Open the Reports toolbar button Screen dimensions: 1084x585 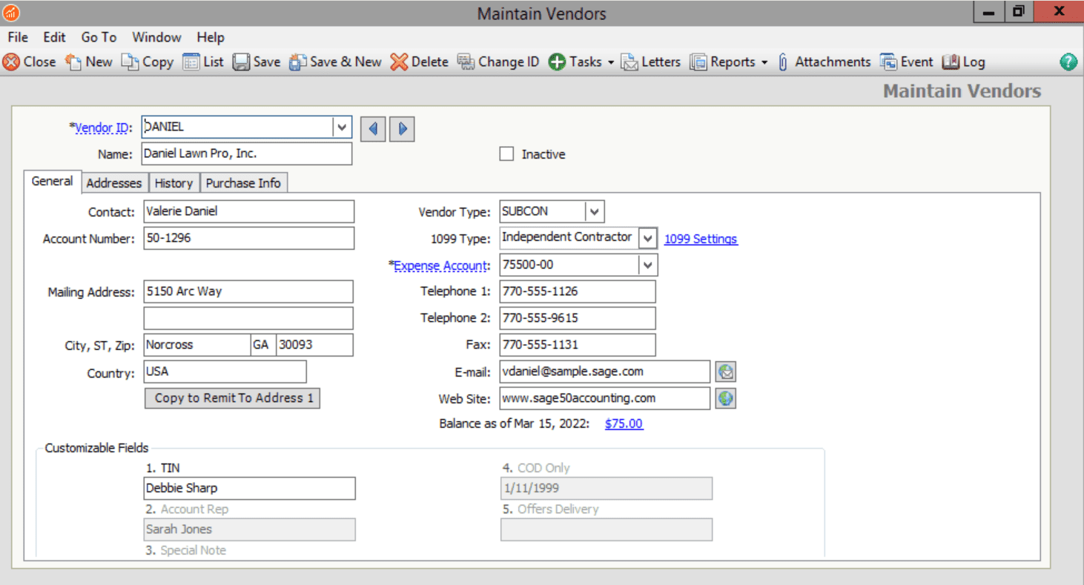(x=729, y=62)
